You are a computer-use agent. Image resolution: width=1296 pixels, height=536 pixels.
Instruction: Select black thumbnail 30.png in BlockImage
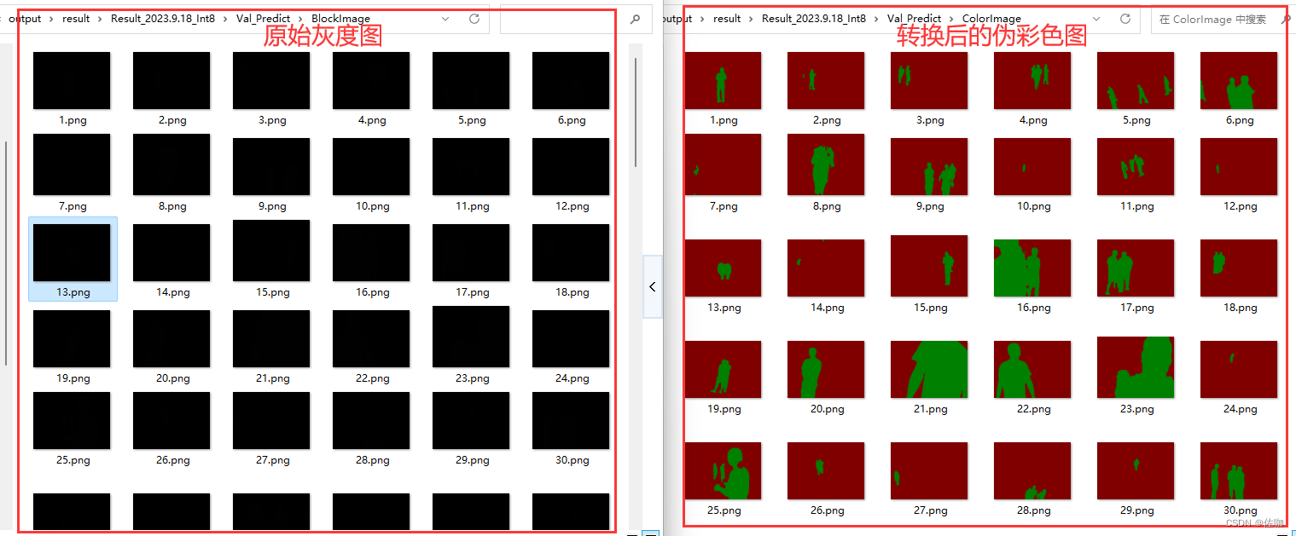[571, 420]
